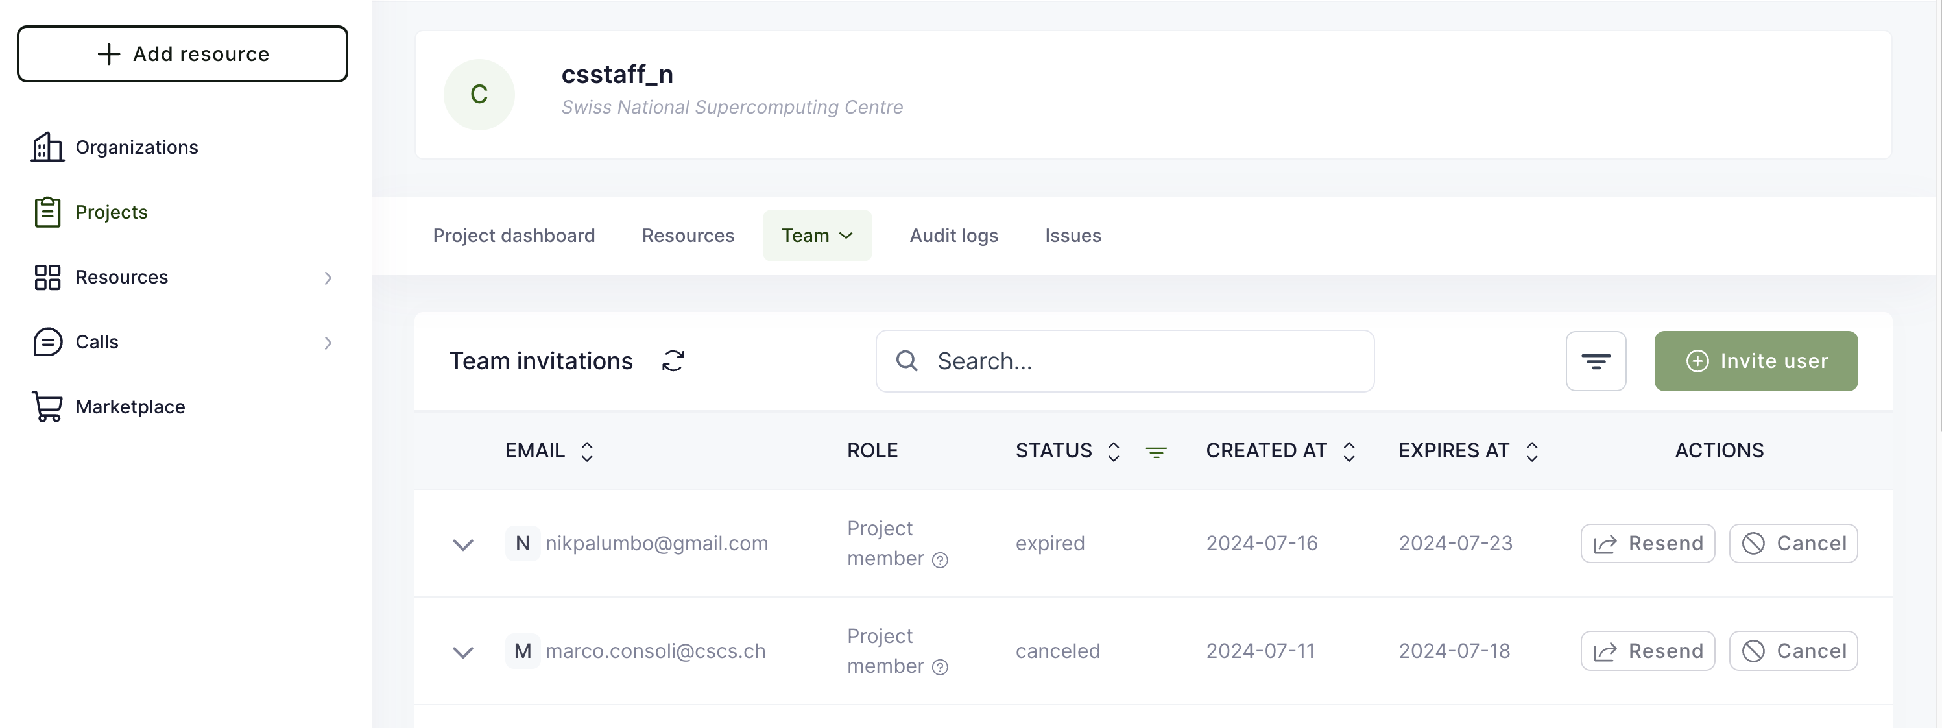The image size is (1942, 728).
Task: Click the N avatar for nikpalumbo
Action: click(x=522, y=543)
